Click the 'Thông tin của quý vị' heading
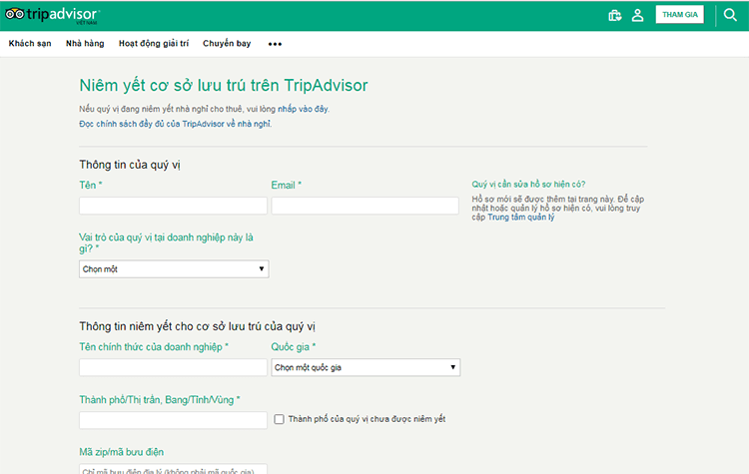749x474 pixels. coord(130,165)
